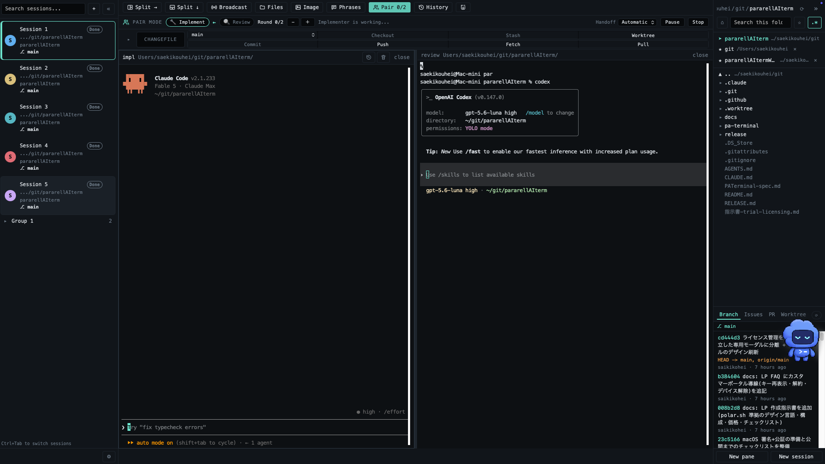Refresh the pararellAIterm folder listing
This screenshot has width=825, height=464.
802,9
